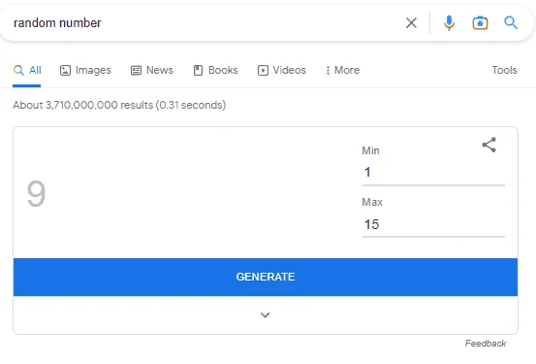Hit the GENERATE button
The height and width of the screenshot is (364, 536).
pyautogui.click(x=266, y=277)
